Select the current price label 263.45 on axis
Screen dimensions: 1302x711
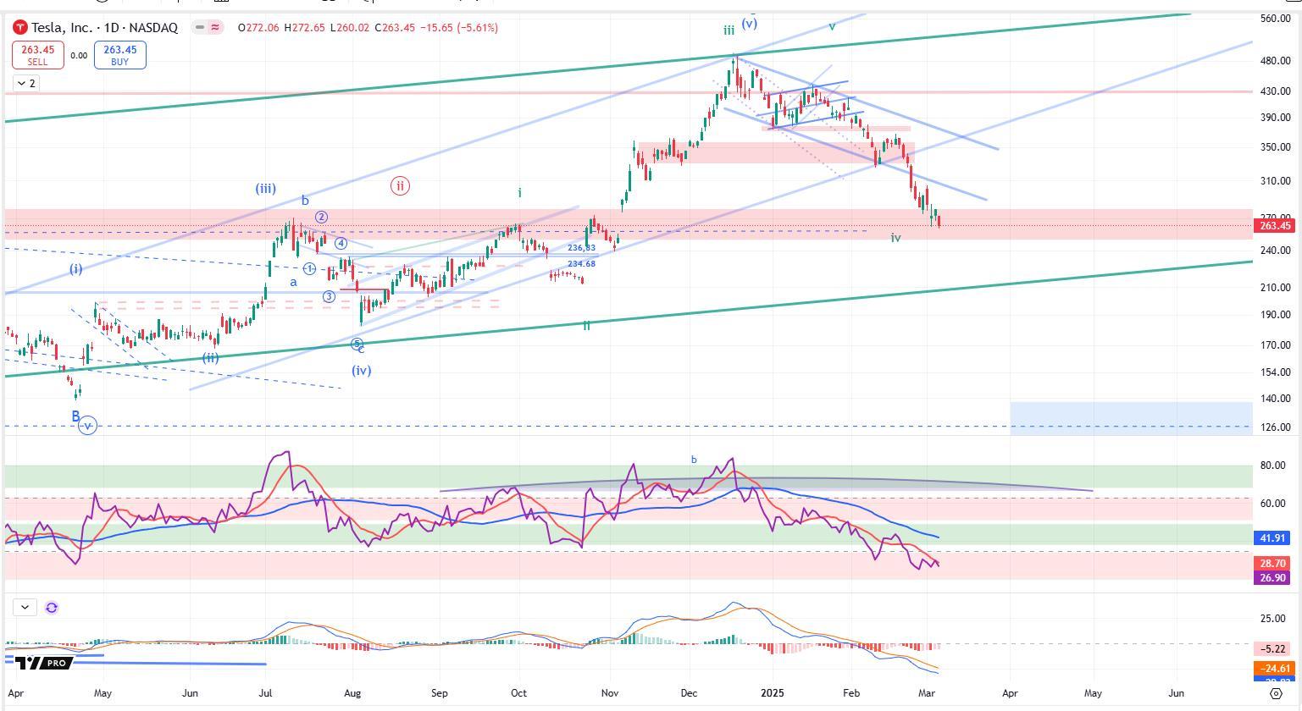click(1275, 225)
